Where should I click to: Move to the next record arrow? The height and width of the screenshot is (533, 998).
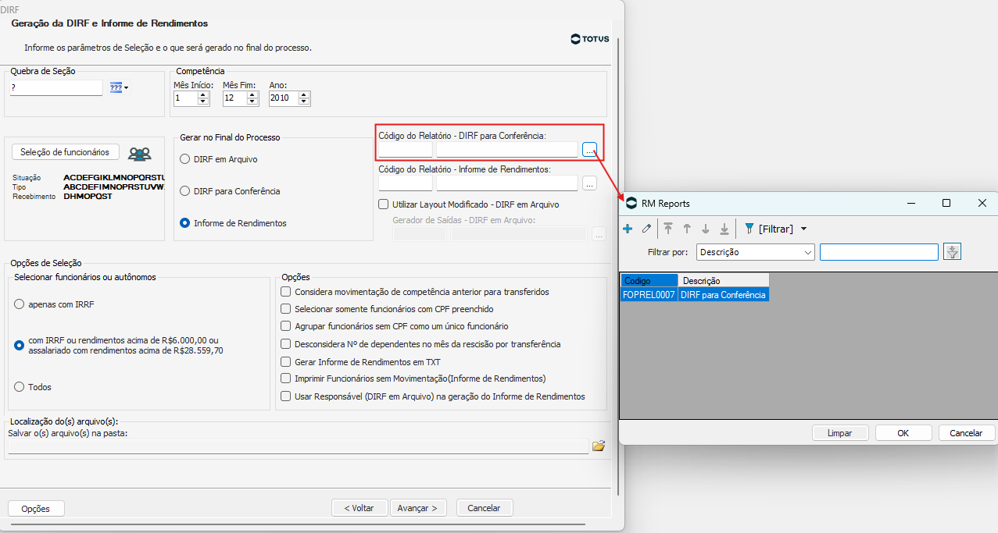[x=706, y=229]
